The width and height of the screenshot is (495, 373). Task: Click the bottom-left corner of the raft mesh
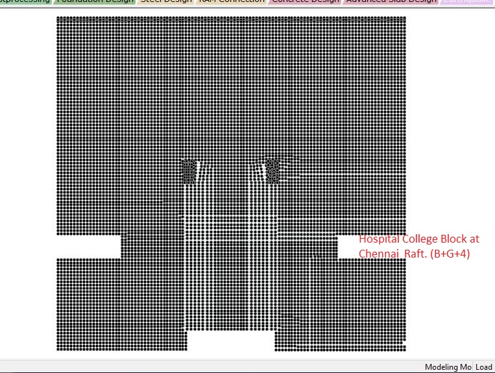click(58, 349)
